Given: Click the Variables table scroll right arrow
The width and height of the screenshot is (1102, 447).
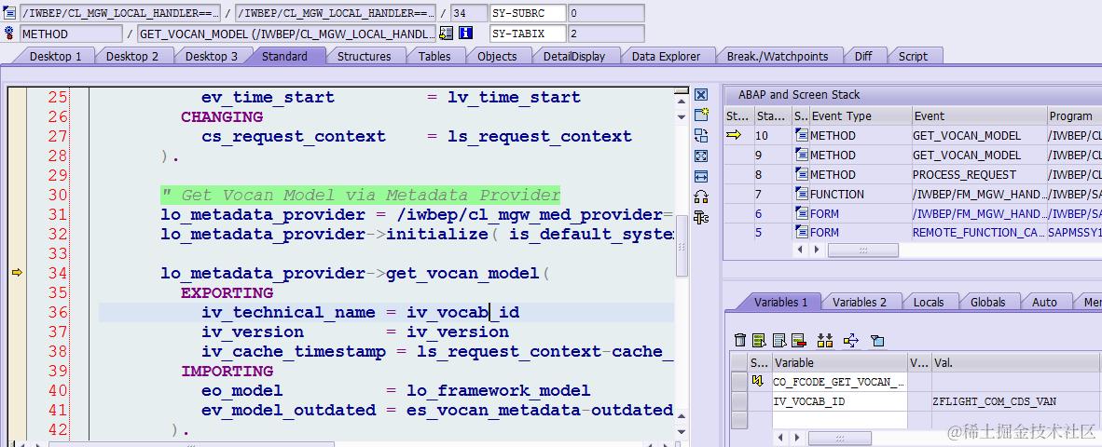Looking at the screenshot, I should (799, 438).
